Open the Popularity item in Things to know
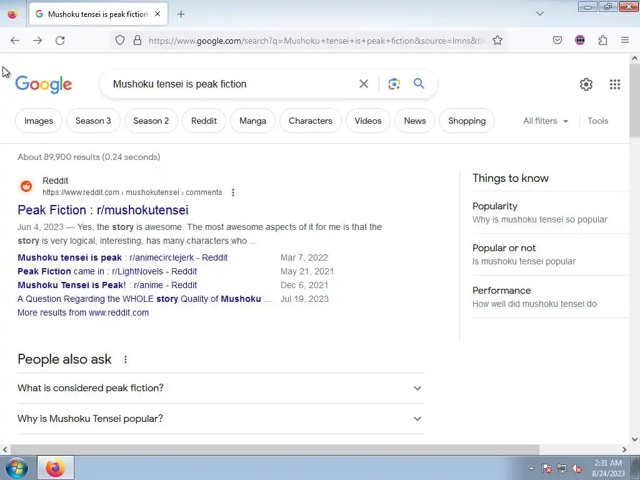Screen dimensions: 640x480 pos(551,212)
